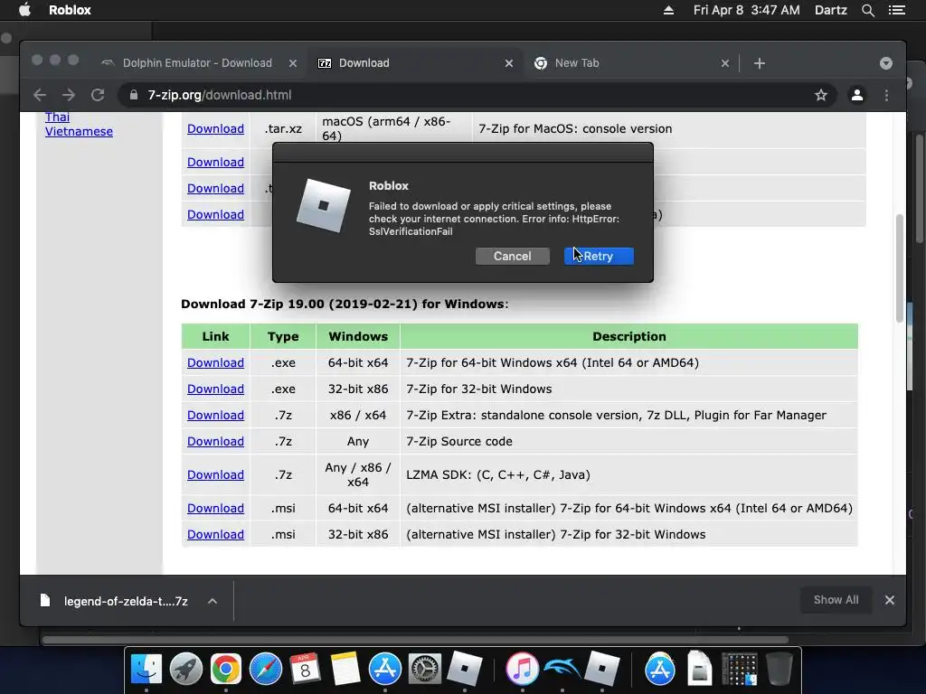This screenshot has width=926, height=694.
Task: Click the Dartz user name in menu bar
Action: pyautogui.click(x=830, y=10)
